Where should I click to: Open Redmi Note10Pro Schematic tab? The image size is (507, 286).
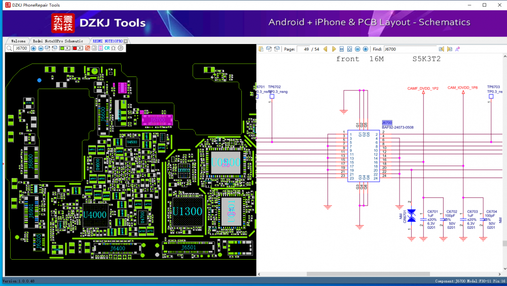(58, 40)
